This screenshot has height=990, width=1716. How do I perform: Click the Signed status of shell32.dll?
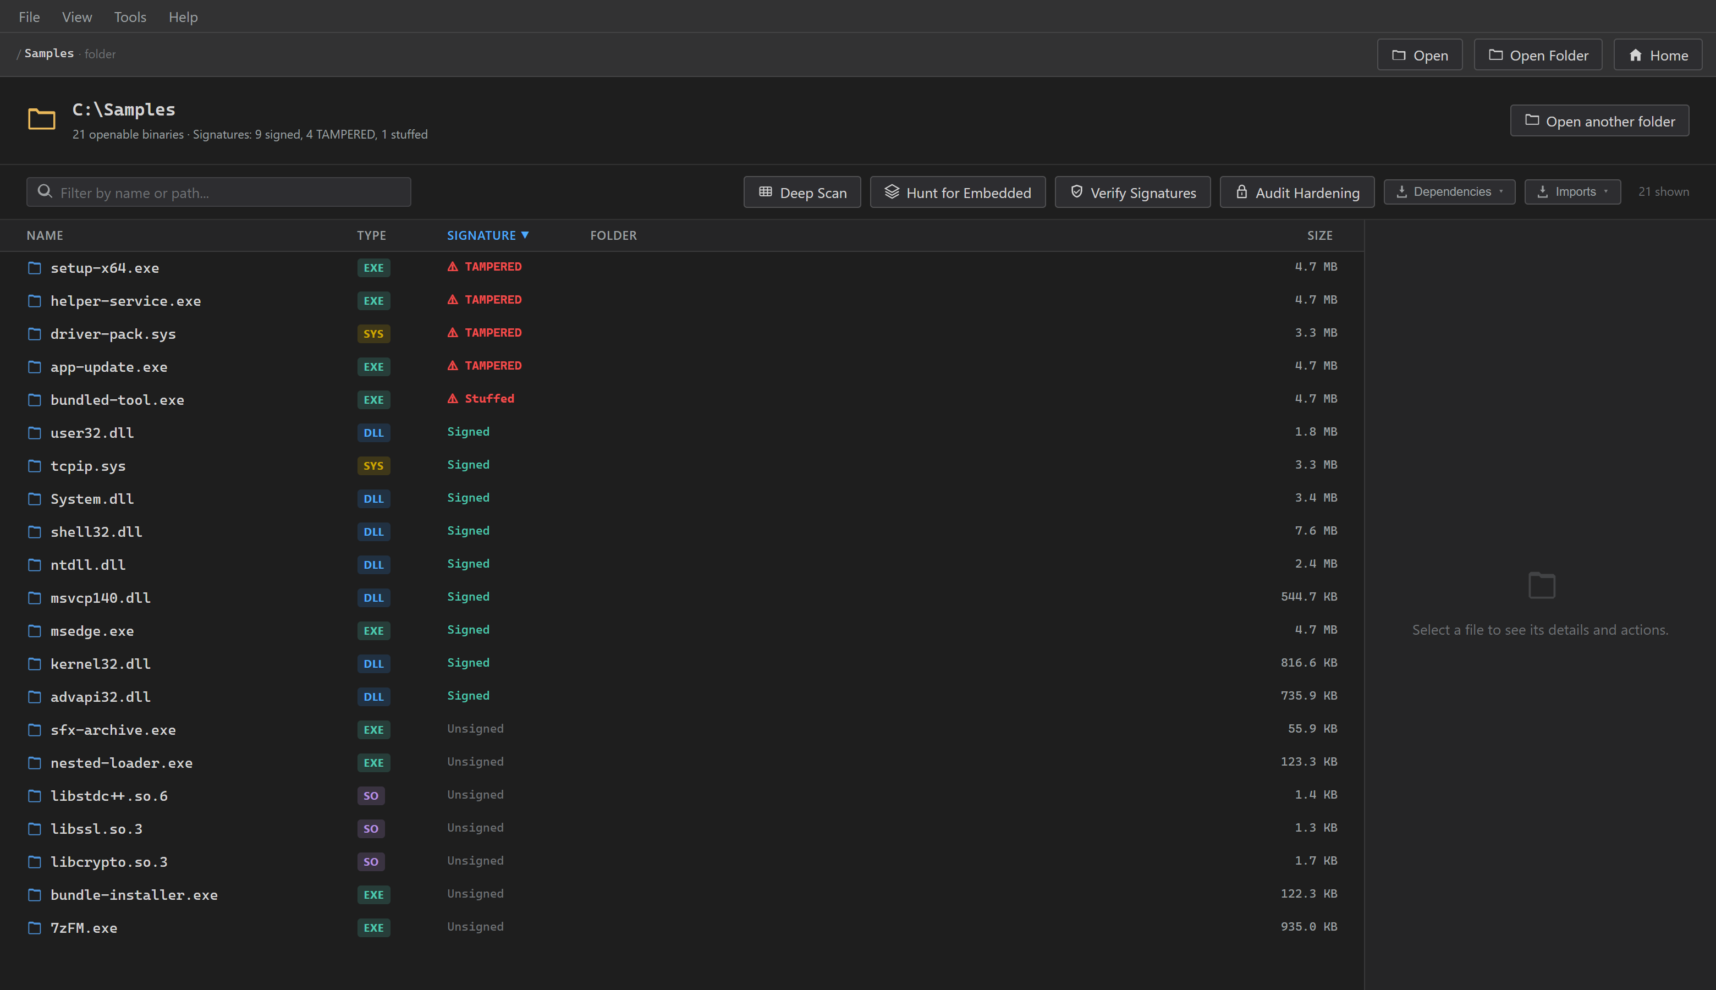469,531
